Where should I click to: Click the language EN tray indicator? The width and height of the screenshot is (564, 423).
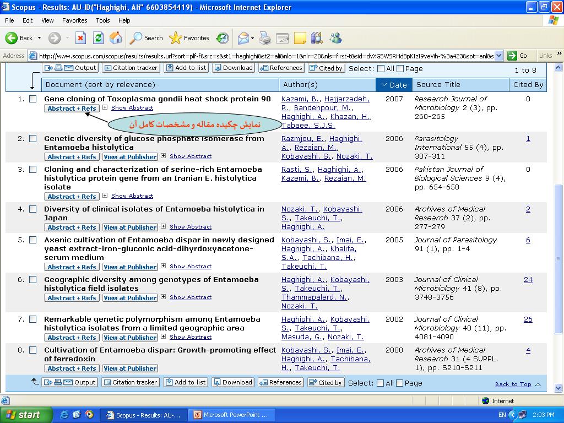(502, 415)
